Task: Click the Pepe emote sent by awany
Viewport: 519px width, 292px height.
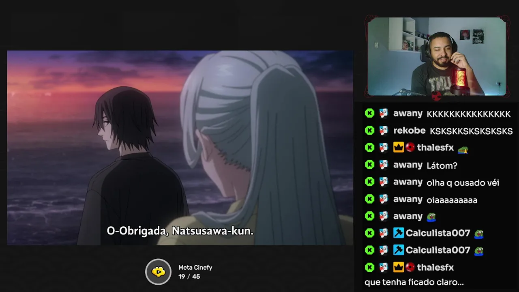Action: pos(431,217)
